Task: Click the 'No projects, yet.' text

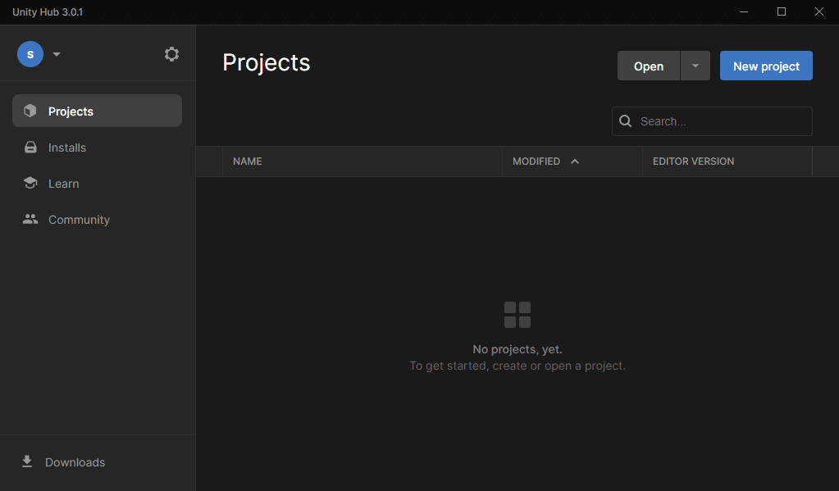Action: (518, 349)
